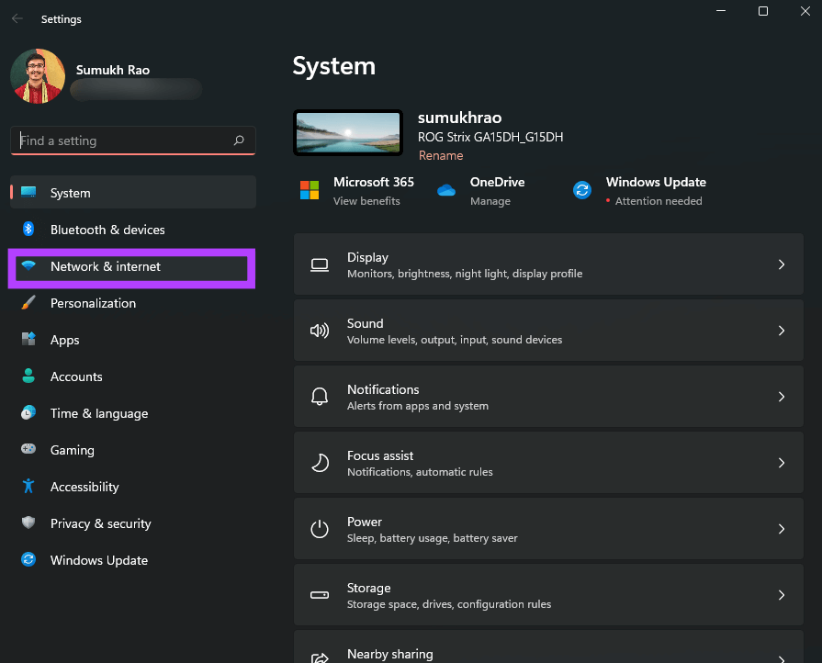
Task: Select Gaming category
Action: (x=132, y=450)
